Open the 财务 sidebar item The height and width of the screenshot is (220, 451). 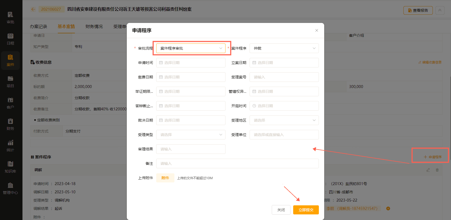click(x=10, y=124)
